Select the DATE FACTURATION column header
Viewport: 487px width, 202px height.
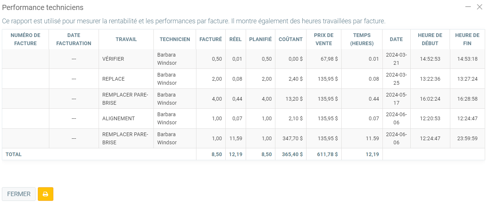[x=74, y=39]
